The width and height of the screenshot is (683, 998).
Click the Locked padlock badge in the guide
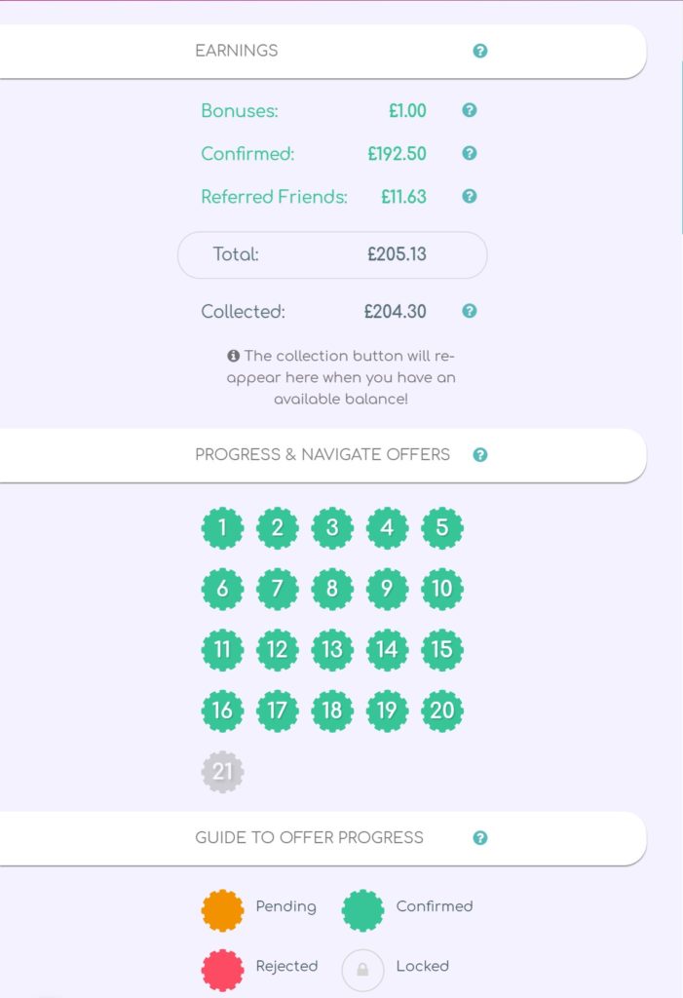(x=362, y=970)
